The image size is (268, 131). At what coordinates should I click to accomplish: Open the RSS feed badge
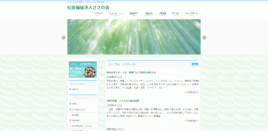tap(195, 64)
